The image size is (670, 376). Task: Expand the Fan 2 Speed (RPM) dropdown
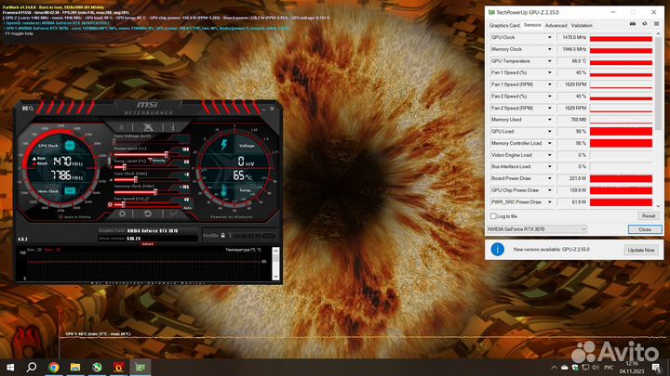point(550,109)
